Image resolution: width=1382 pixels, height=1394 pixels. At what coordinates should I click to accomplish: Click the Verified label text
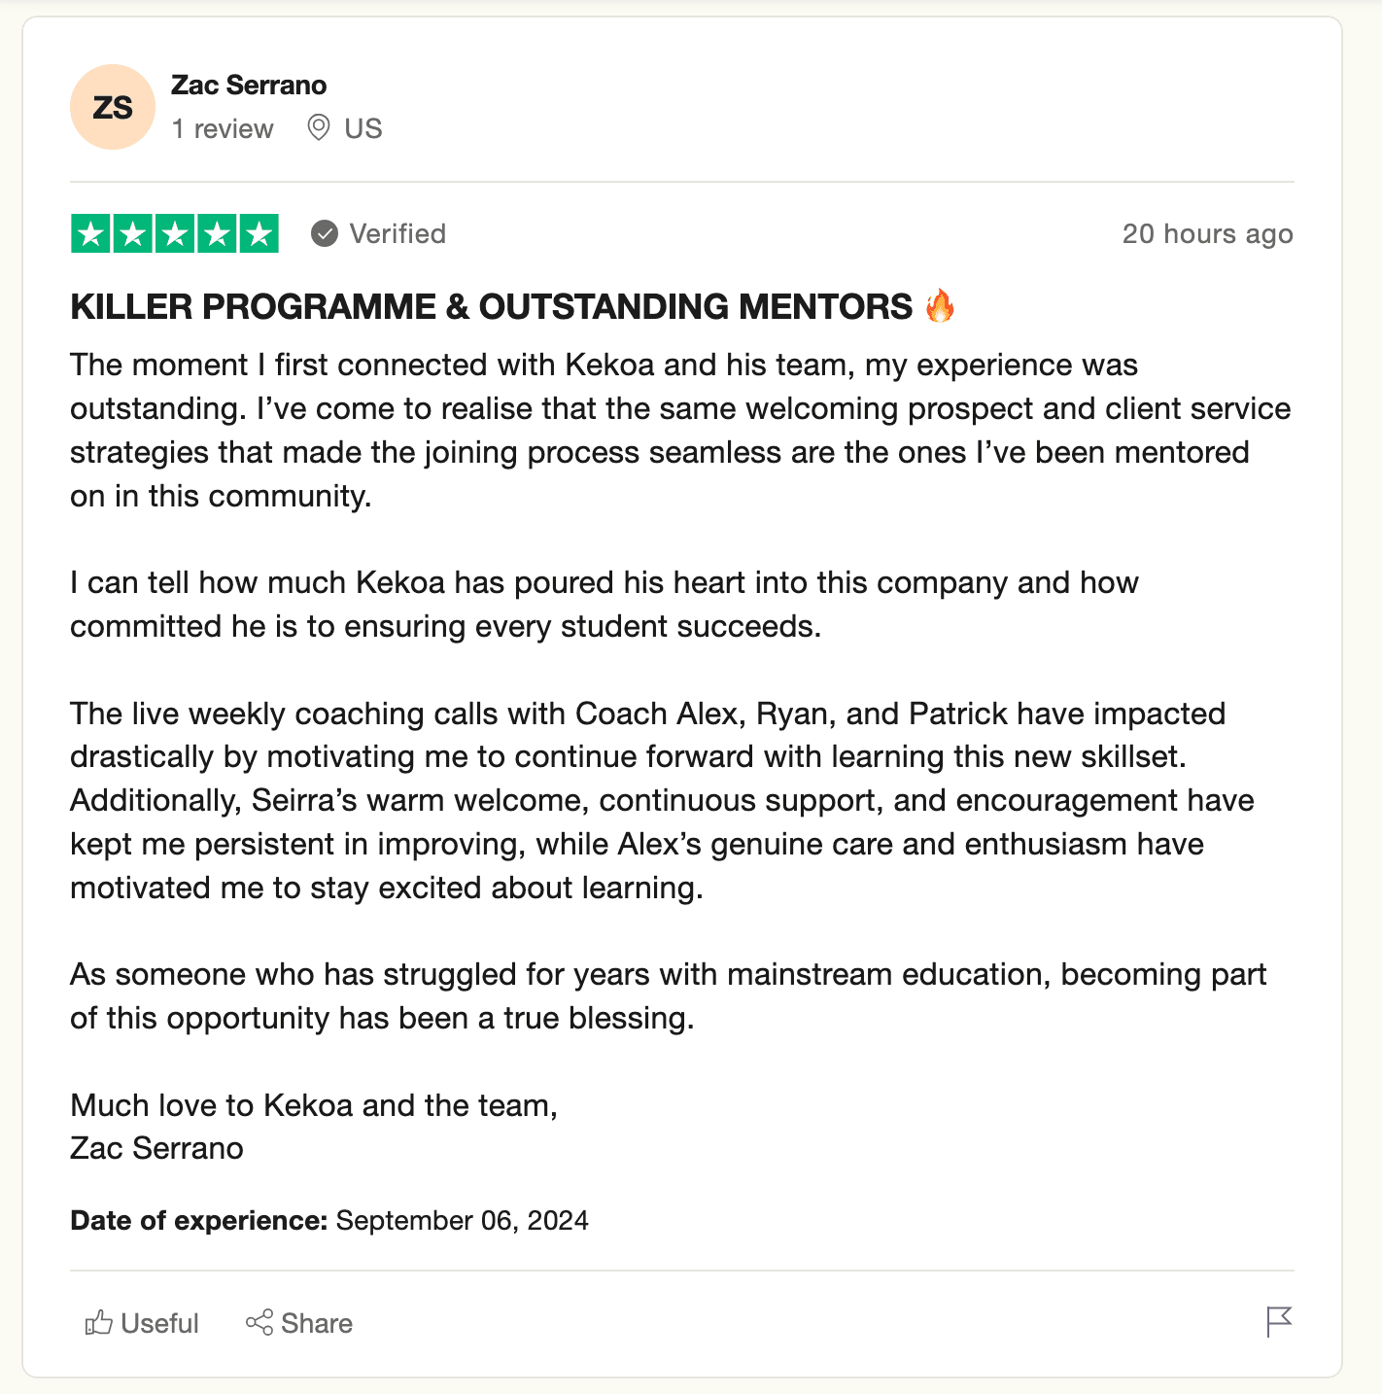(x=397, y=234)
